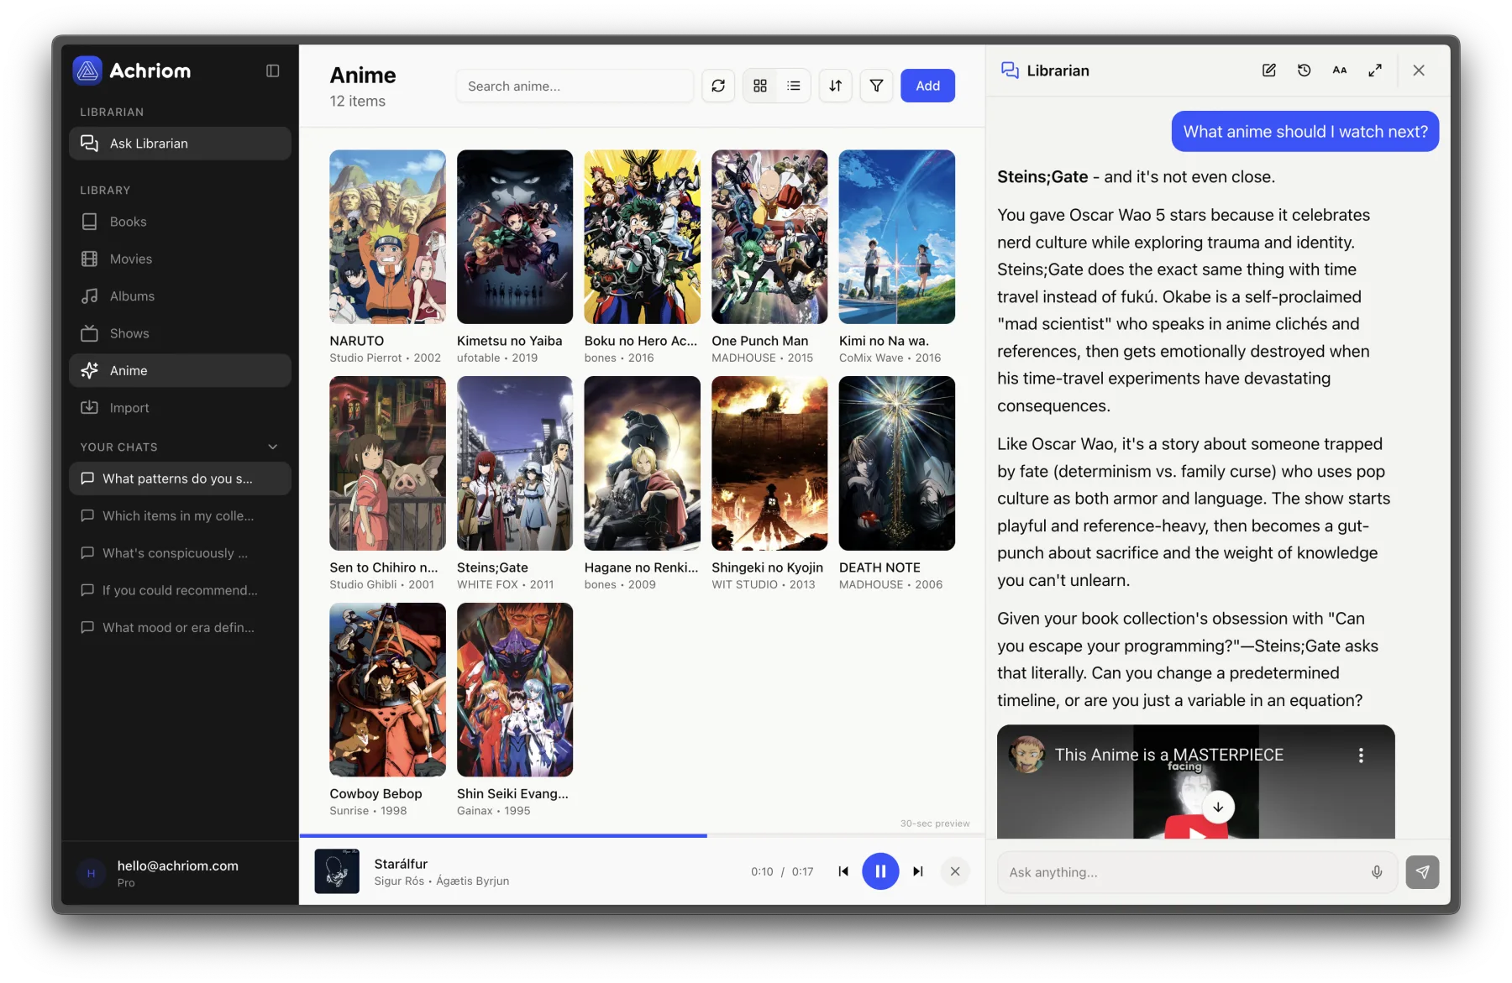Image resolution: width=1512 pixels, height=983 pixels.
Task: Click the '12 items' count text
Action: pyautogui.click(x=358, y=101)
